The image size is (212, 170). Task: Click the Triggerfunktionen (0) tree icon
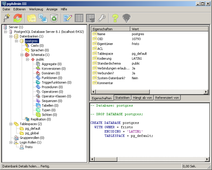38,82
